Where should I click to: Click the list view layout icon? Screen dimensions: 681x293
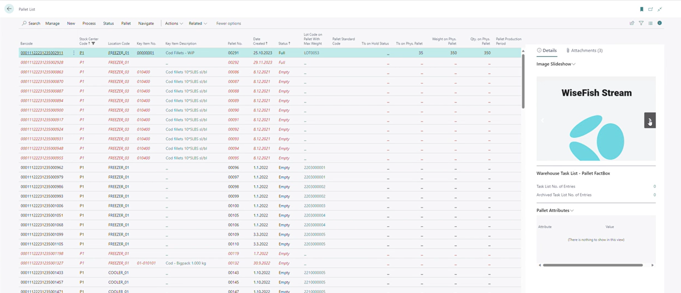coord(650,23)
